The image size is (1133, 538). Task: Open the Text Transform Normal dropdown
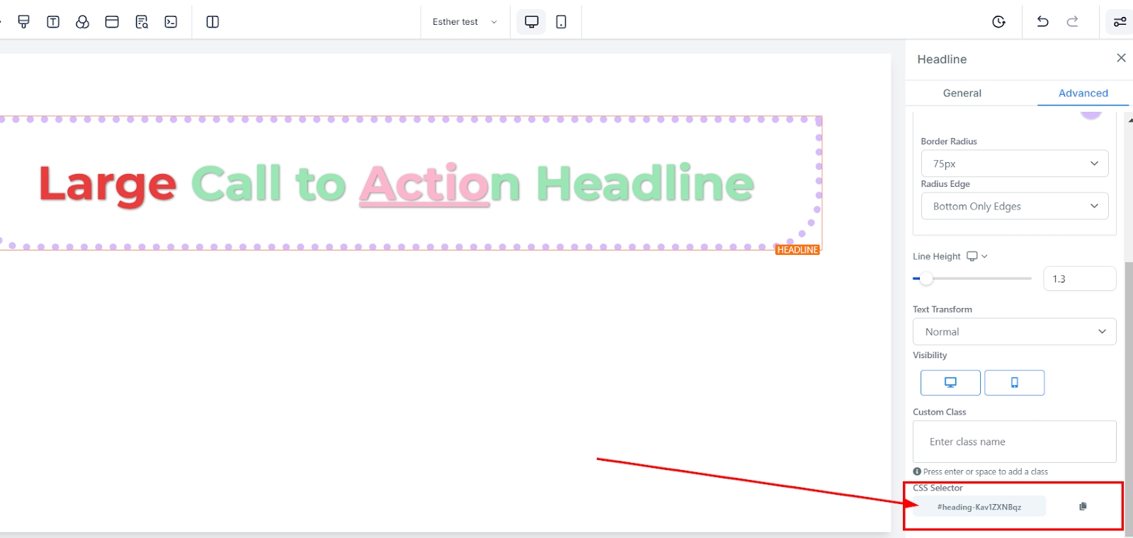click(x=1014, y=331)
